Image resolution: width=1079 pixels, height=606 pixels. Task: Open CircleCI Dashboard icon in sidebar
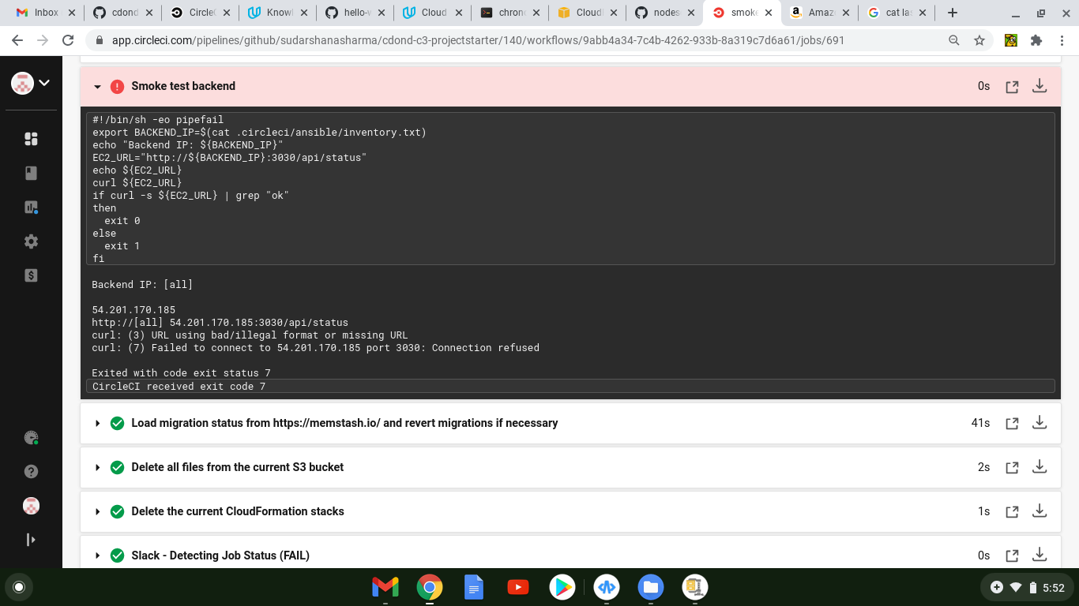pyautogui.click(x=31, y=139)
